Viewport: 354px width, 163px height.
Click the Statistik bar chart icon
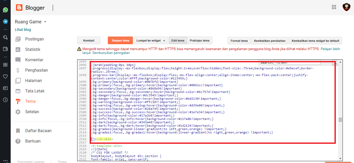point(18,50)
